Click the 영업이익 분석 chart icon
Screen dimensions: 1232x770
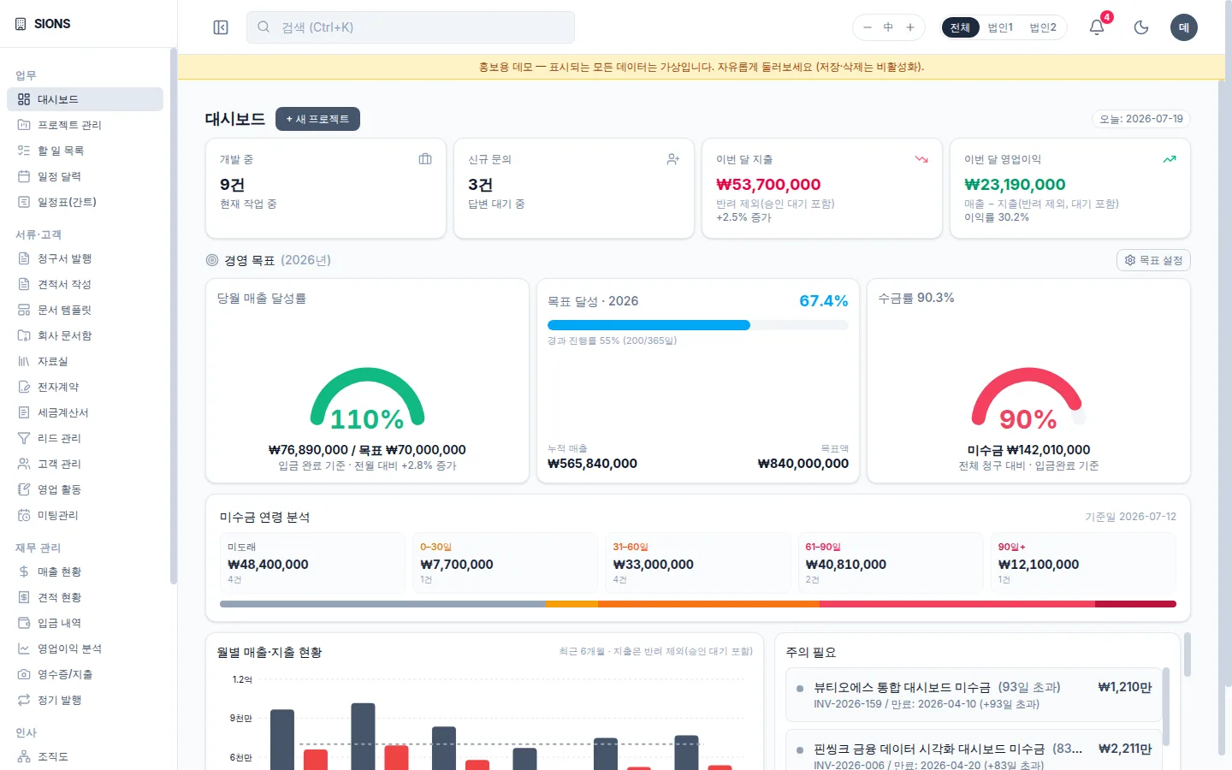(24, 649)
